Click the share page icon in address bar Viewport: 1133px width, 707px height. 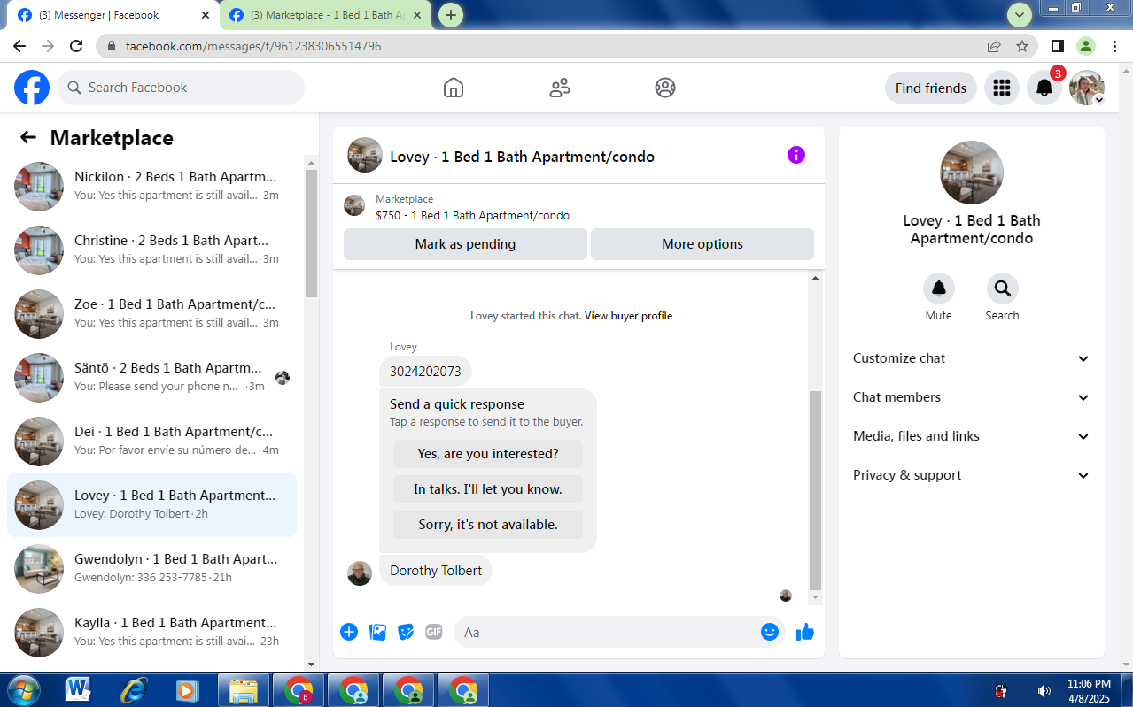tap(994, 46)
